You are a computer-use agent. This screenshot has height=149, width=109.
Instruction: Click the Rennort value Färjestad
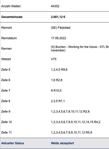pos(61,28)
